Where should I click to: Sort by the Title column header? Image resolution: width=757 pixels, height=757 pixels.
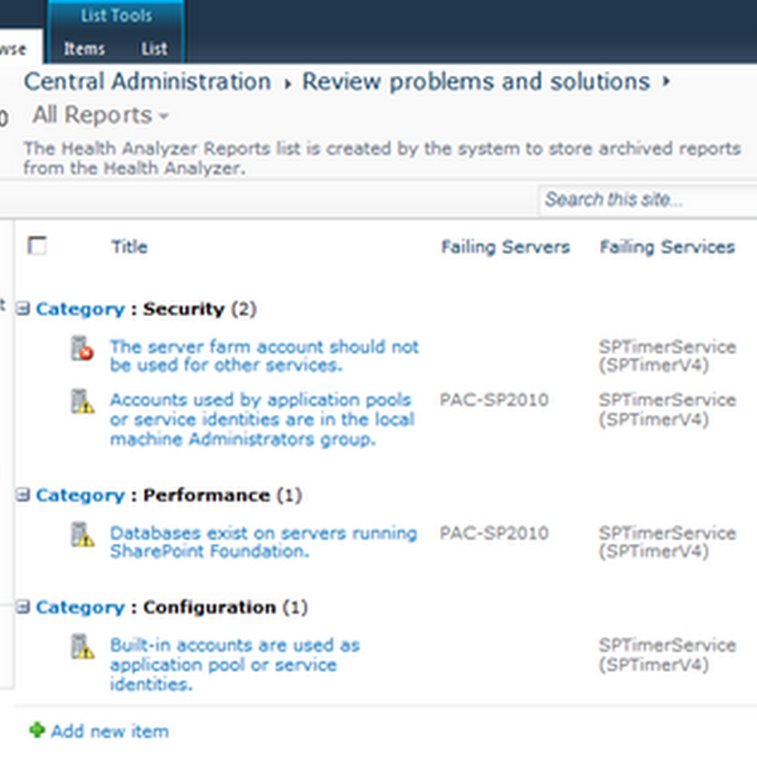click(x=130, y=247)
